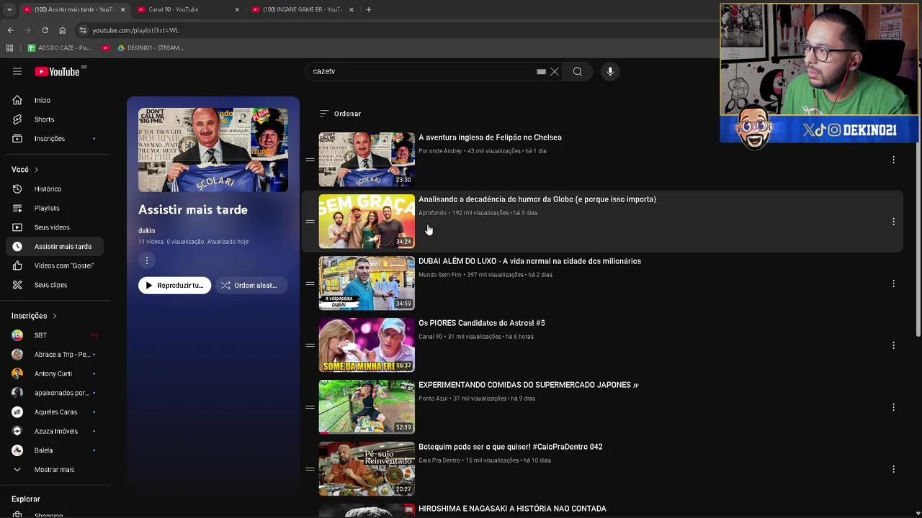The height and width of the screenshot is (518, 922).
Task: Click the address bar youtube.com/playlist URL
Action: [135, 30]
